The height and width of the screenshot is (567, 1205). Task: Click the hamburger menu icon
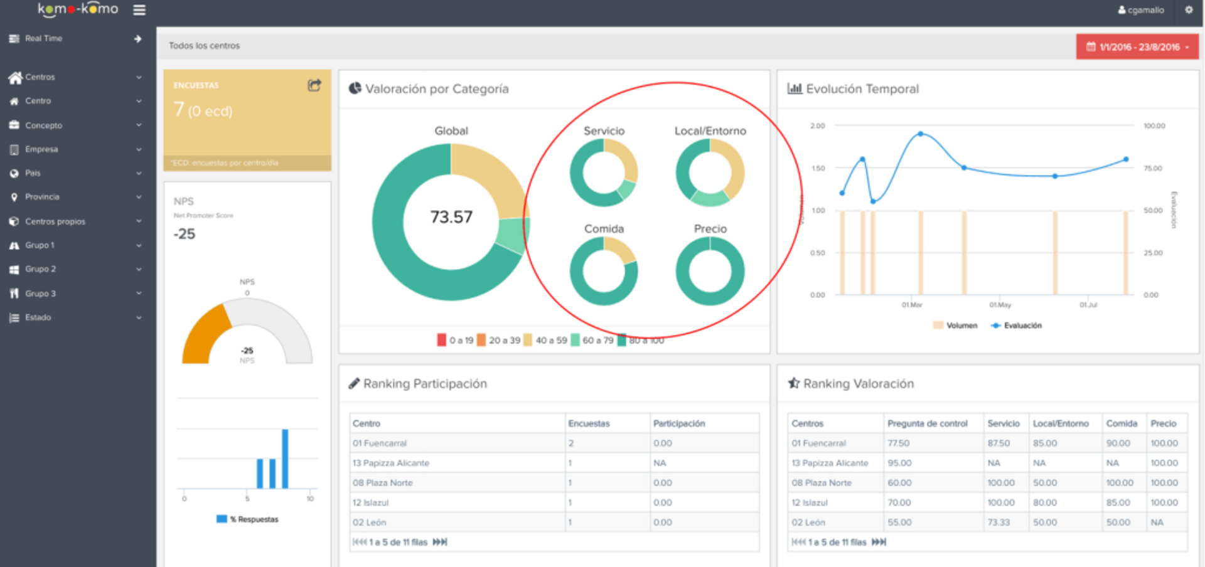point(139,10)
